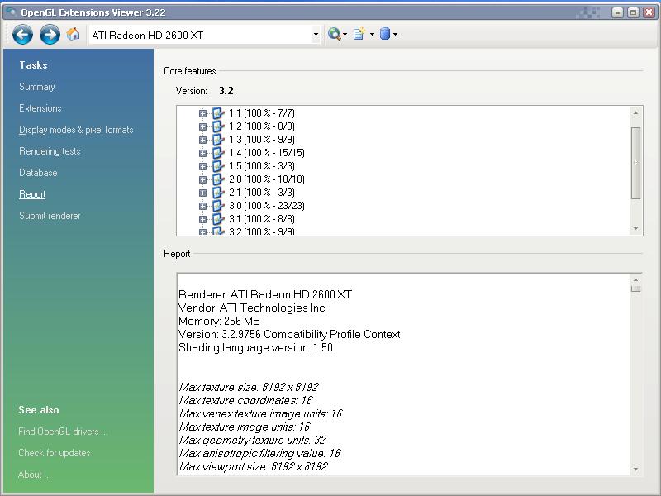Maximize the OpenGL Extensions Viewer window
The width and height of the screenshot is (661, 496).
coord(633,12)
